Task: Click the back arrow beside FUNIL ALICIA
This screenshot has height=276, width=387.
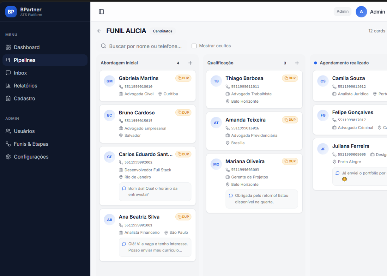Action: coord(99,31)
